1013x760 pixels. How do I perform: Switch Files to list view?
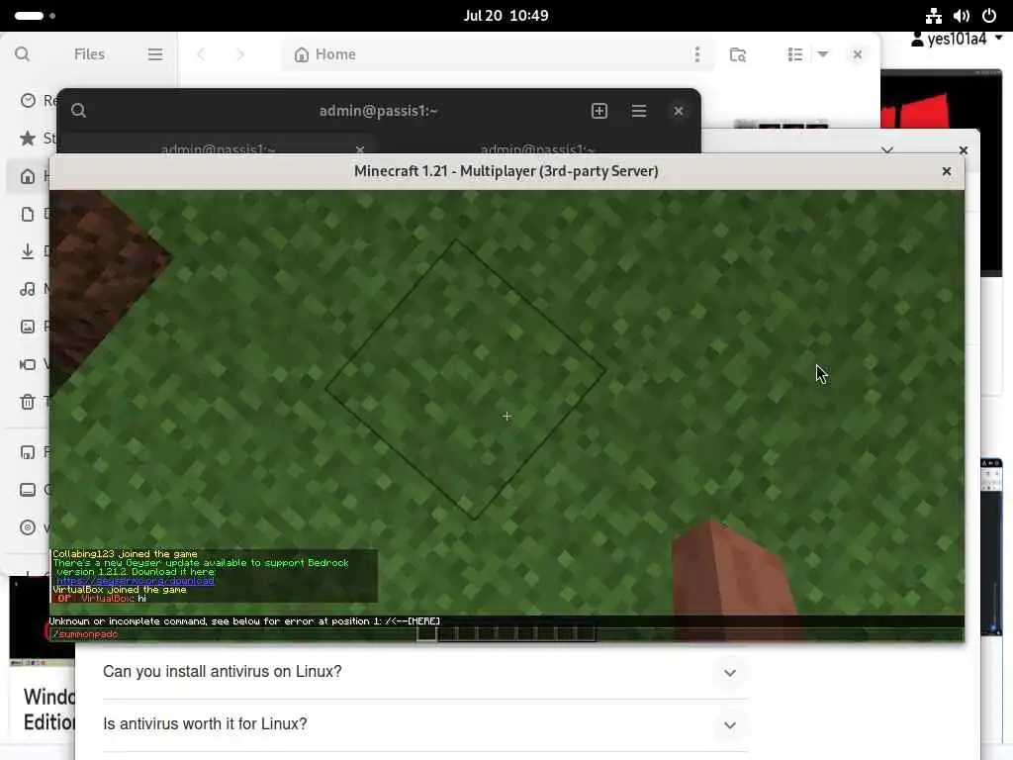[x=795, y=54]
